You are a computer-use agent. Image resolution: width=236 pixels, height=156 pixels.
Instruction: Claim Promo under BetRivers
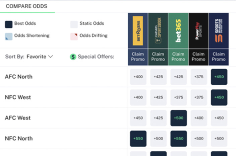tap(138, 57)
